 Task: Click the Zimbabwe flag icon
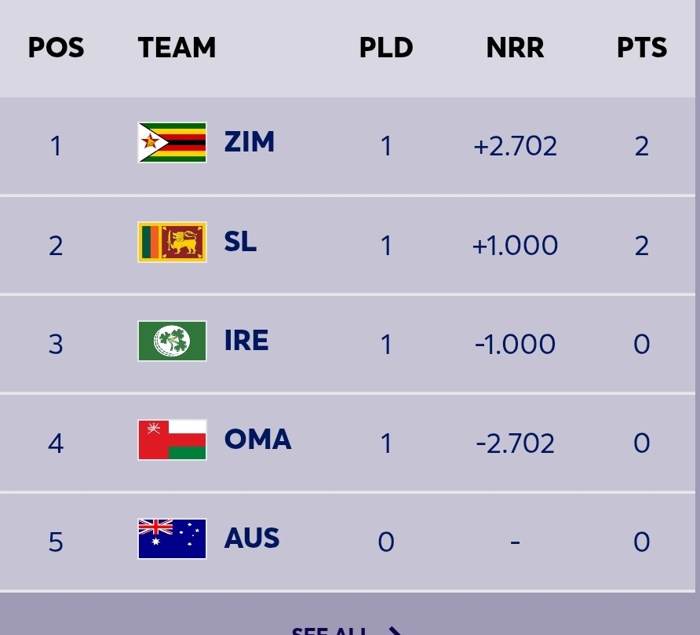coord(172,143)
